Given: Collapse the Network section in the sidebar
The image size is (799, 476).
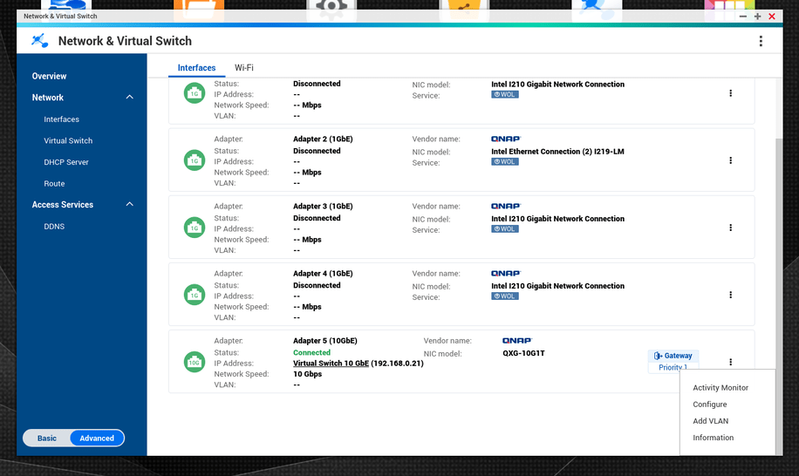Looking at the screenshot, I should pos(129,98).
